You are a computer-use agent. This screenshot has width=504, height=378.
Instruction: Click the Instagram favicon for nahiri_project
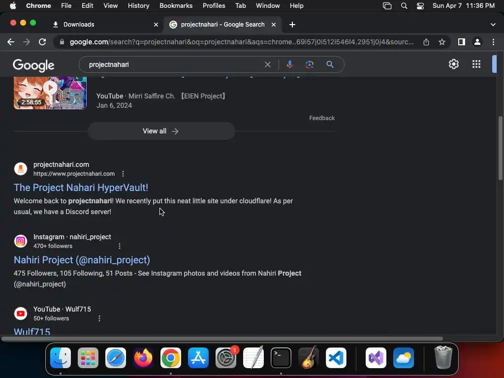click(x=21, y=241)
